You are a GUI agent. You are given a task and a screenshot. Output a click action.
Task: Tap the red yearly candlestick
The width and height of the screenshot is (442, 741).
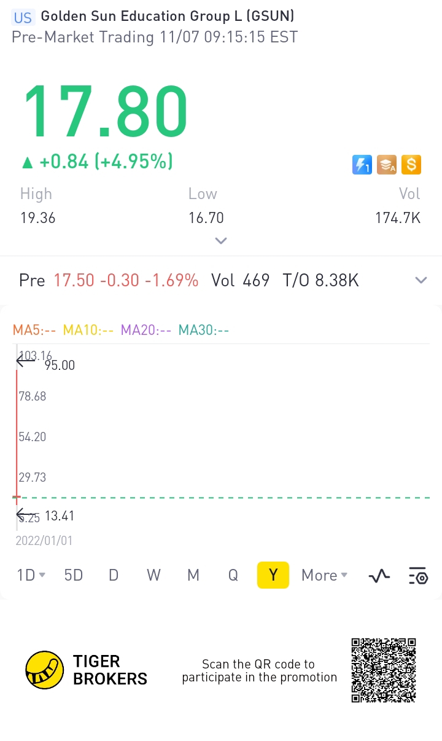click(17, 437)
